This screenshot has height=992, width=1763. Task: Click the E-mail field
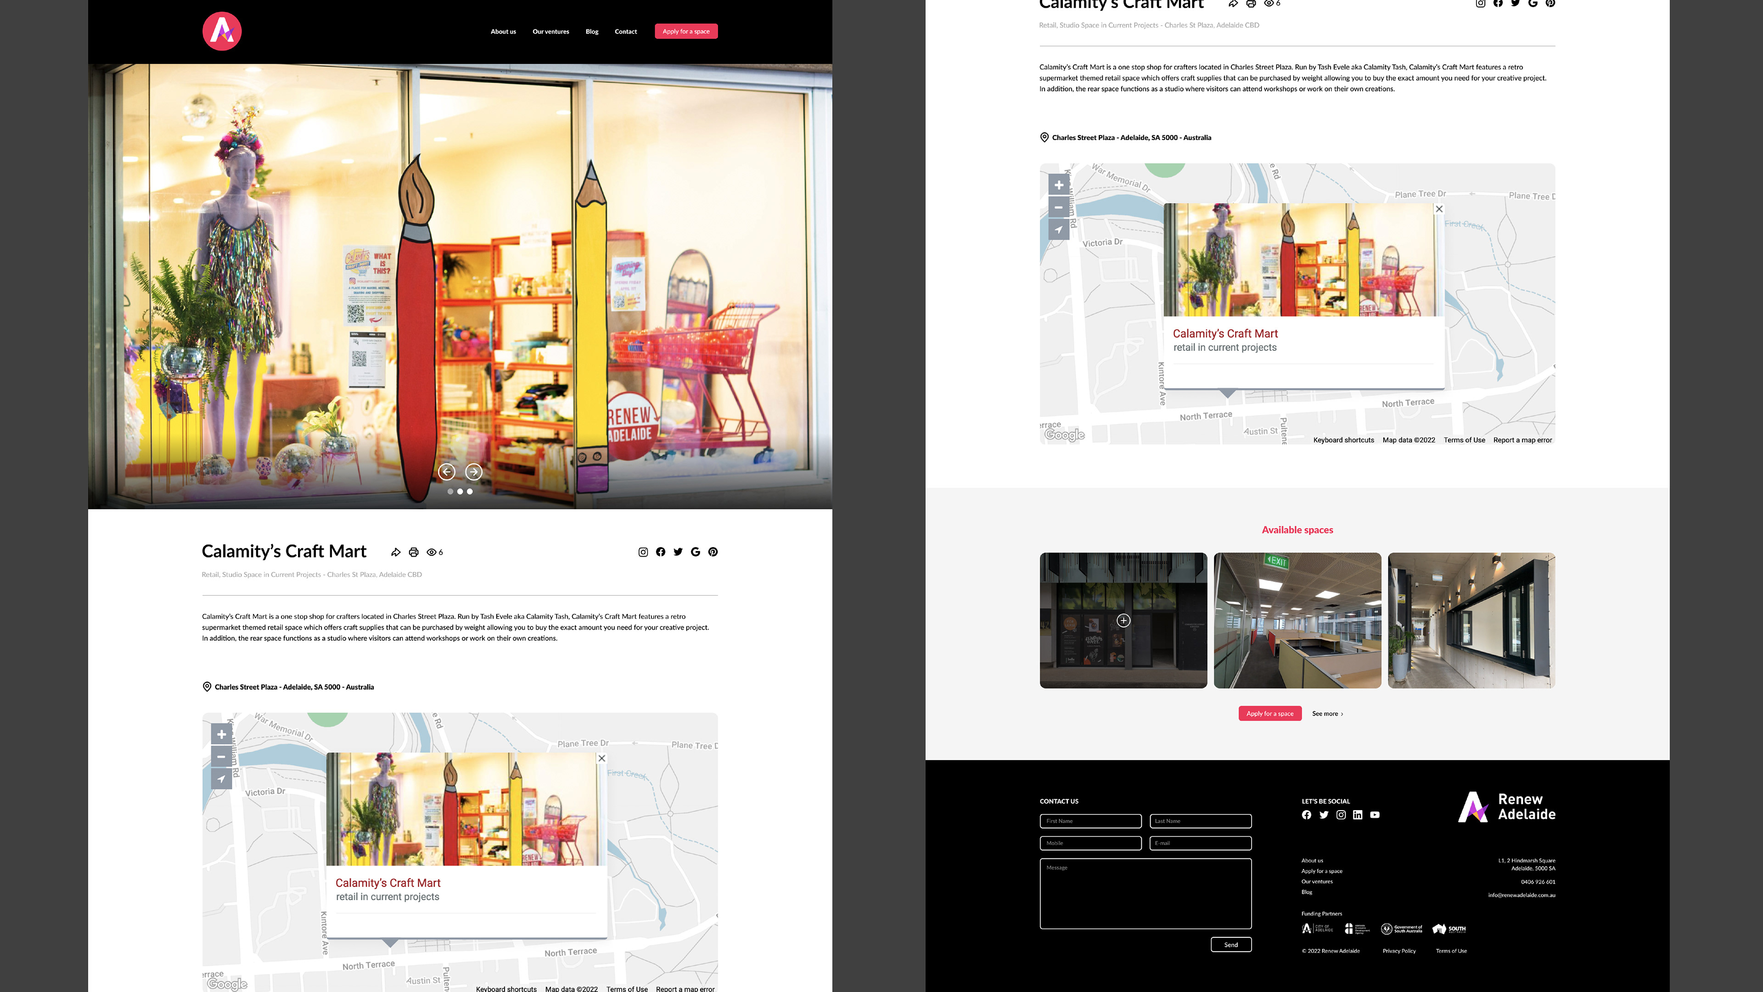click(1201, 843)
